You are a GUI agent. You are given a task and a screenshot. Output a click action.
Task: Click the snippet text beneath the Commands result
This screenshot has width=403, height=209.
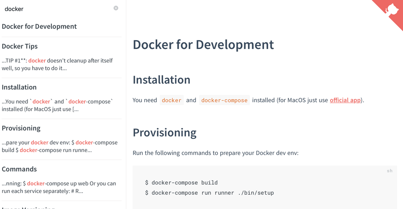pyautogui.click(x=58, y=187)
